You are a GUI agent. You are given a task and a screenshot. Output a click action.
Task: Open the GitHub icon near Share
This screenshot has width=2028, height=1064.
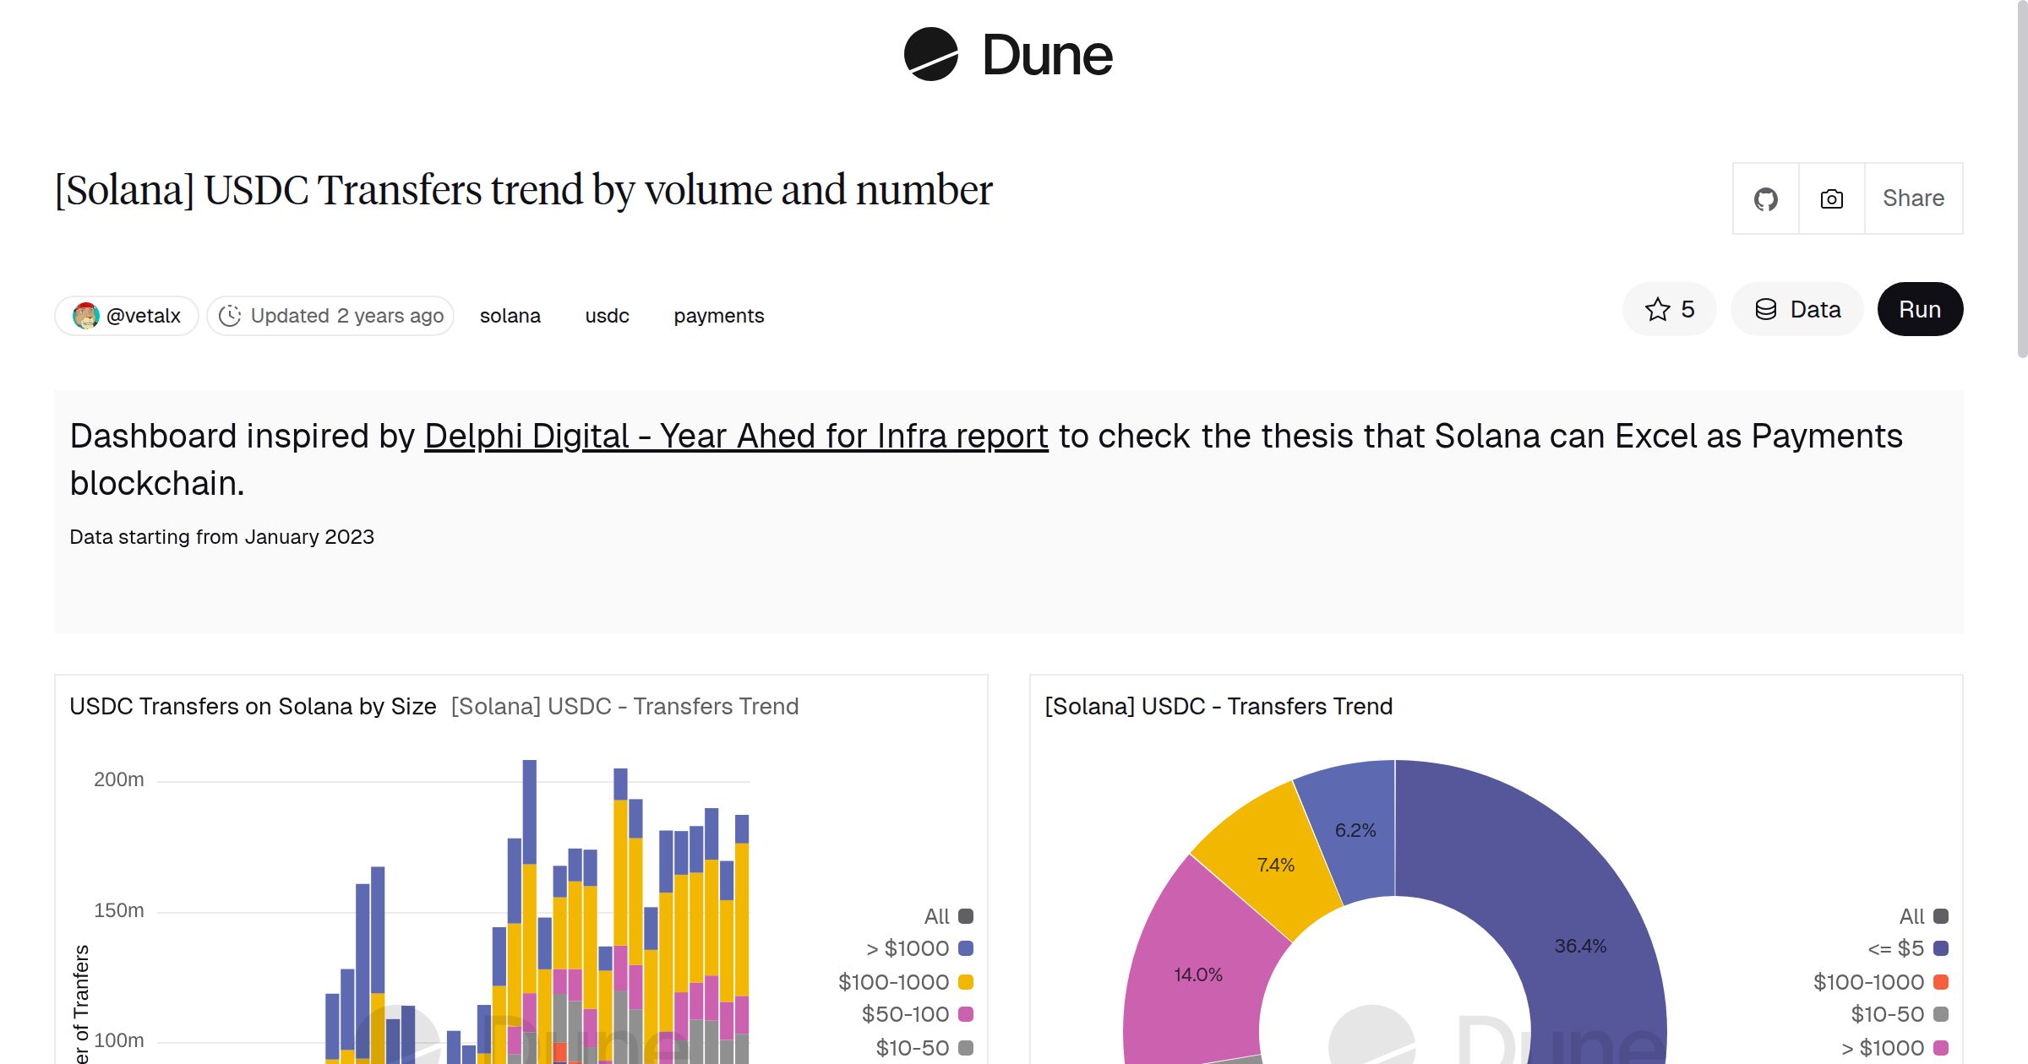[1765, 198]
